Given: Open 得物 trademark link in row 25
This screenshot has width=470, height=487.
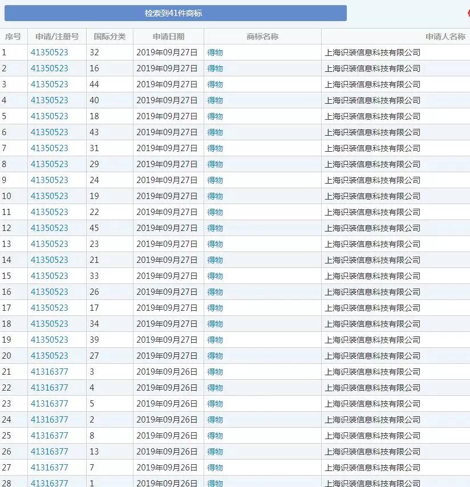Looking at the screenshot, I should [x=214, y=436].
